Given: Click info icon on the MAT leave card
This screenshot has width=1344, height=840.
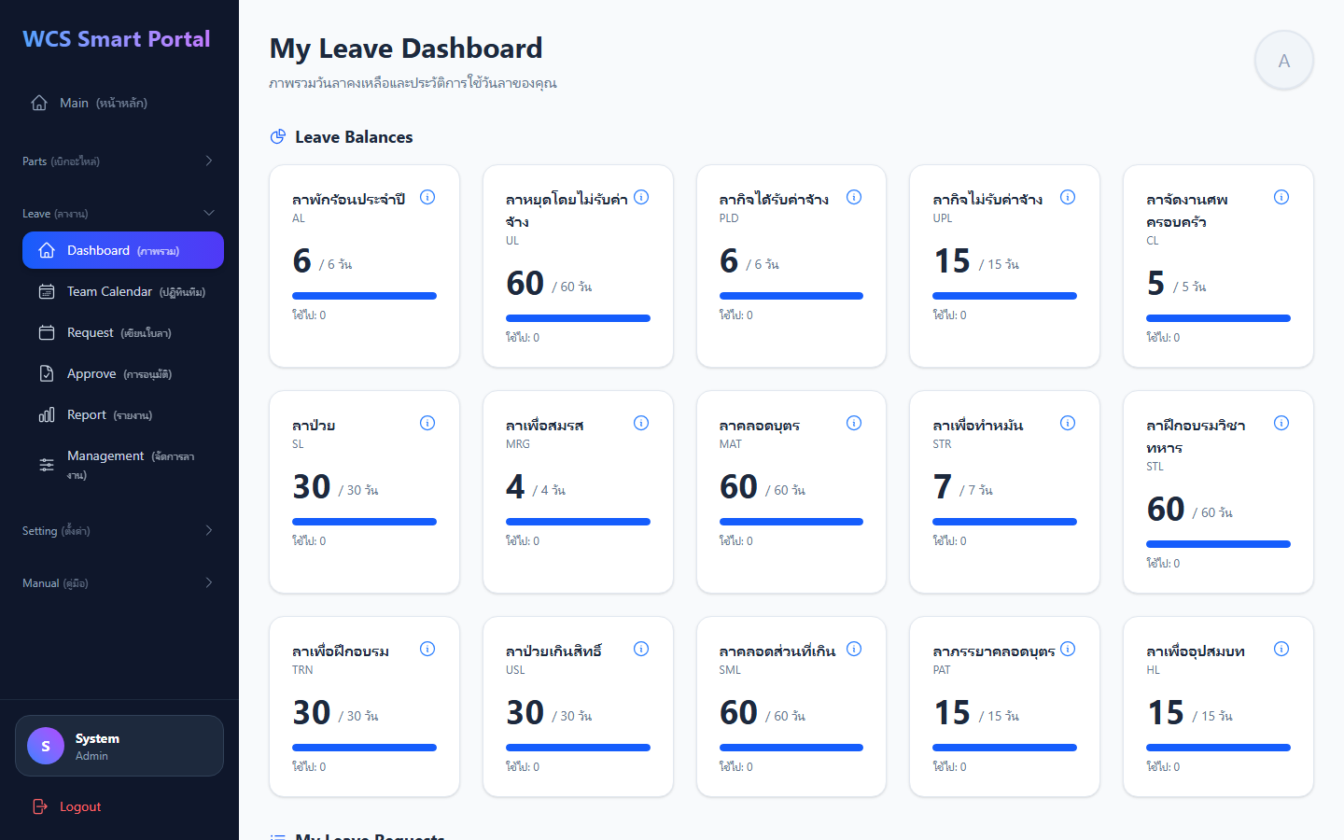Looking at the screenshot, I should [854, 423].
